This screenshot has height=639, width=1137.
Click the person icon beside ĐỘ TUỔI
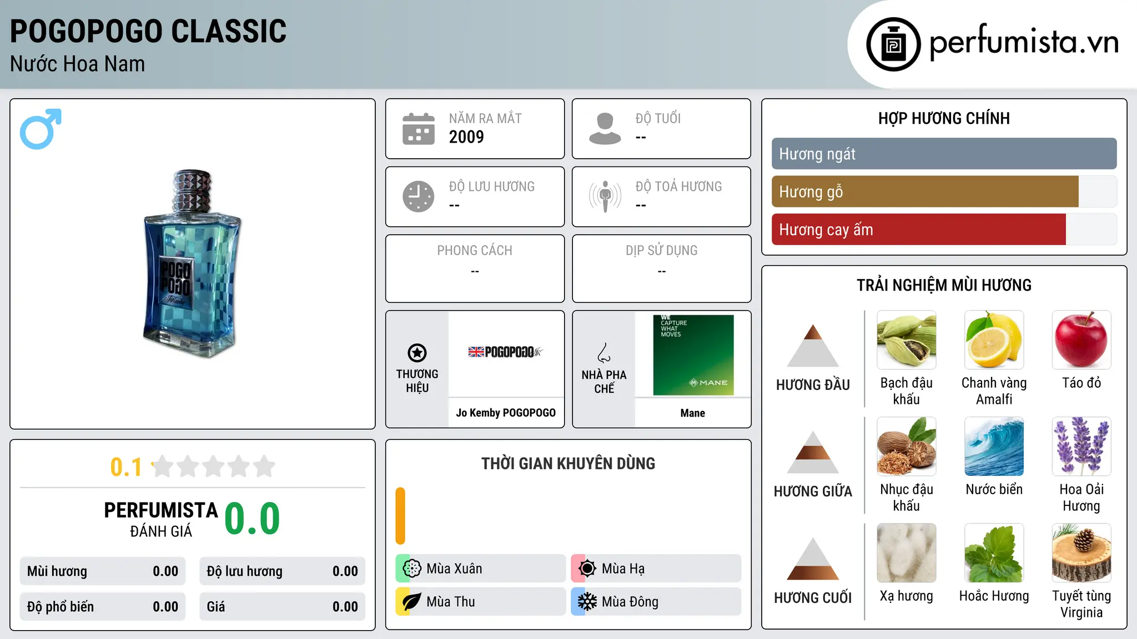point(605,129)
